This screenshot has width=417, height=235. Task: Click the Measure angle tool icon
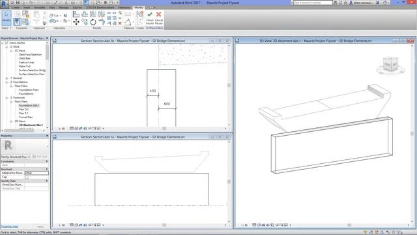128,22
